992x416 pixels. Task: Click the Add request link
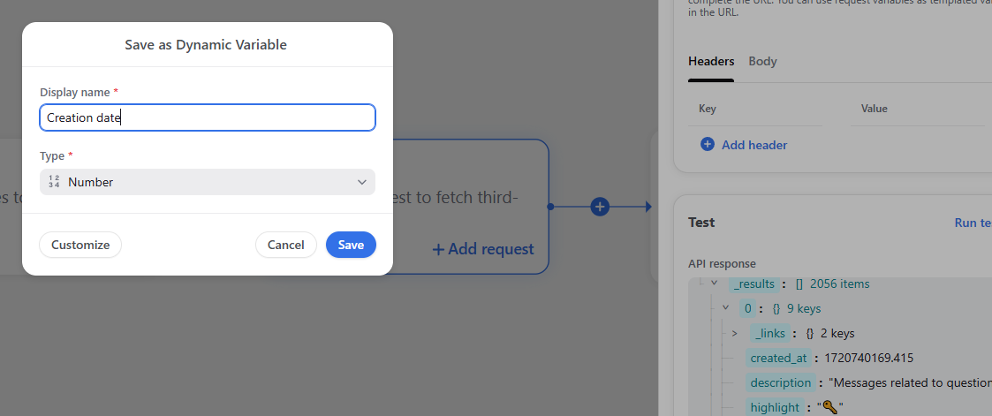pyautogui.click(x=483, y=249)
